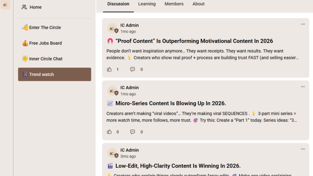Viewport: 313px width, 176px height.
Task: Open more options for Low-Edit post
Action: click(303, 149)
